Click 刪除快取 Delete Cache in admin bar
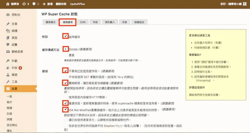The height and width of the screenshot is (133, 250). 61,4
